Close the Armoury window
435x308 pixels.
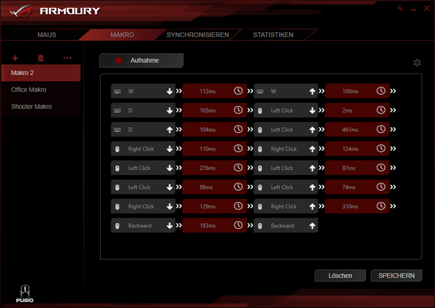427,8
